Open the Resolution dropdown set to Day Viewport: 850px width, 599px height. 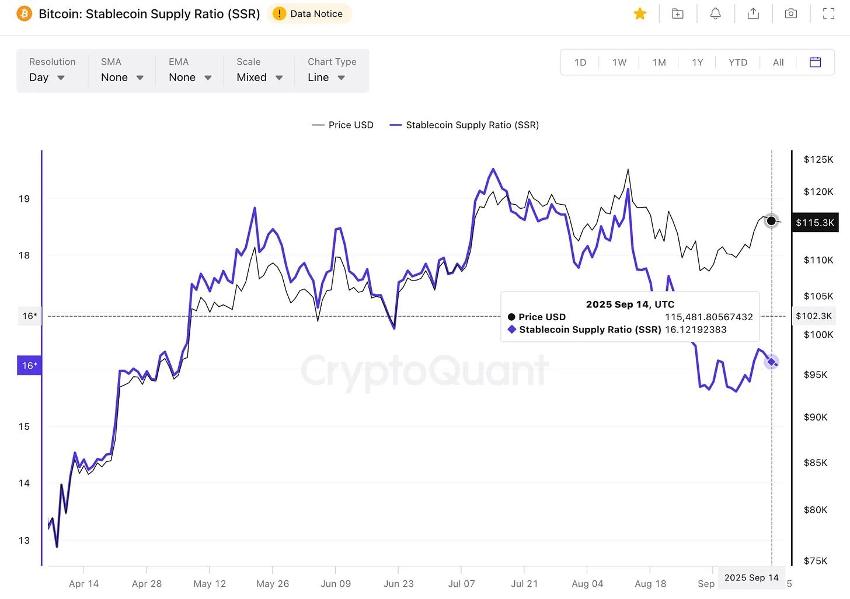(47, 78)
